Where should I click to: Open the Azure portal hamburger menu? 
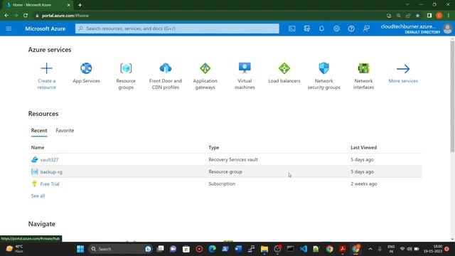(9, 28)
